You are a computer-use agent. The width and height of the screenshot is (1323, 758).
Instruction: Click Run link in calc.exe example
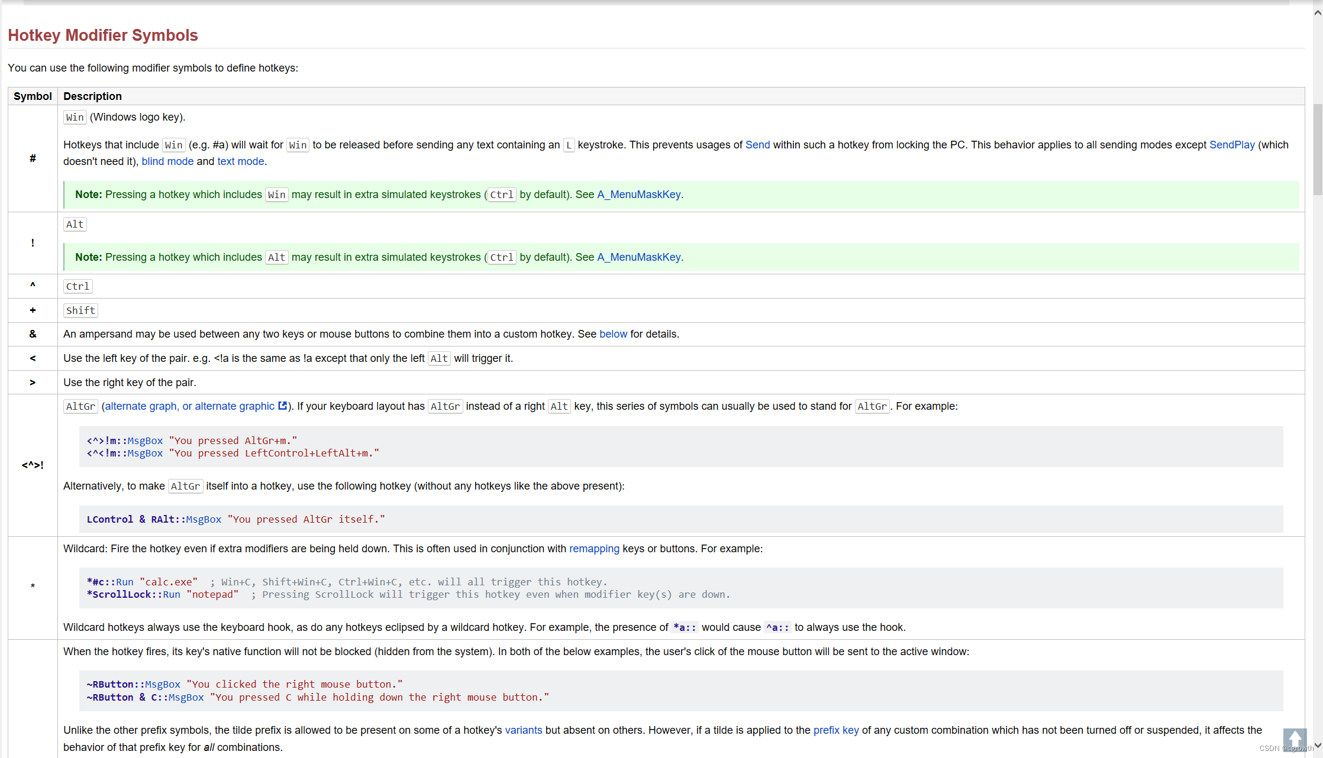click(124, 582)
